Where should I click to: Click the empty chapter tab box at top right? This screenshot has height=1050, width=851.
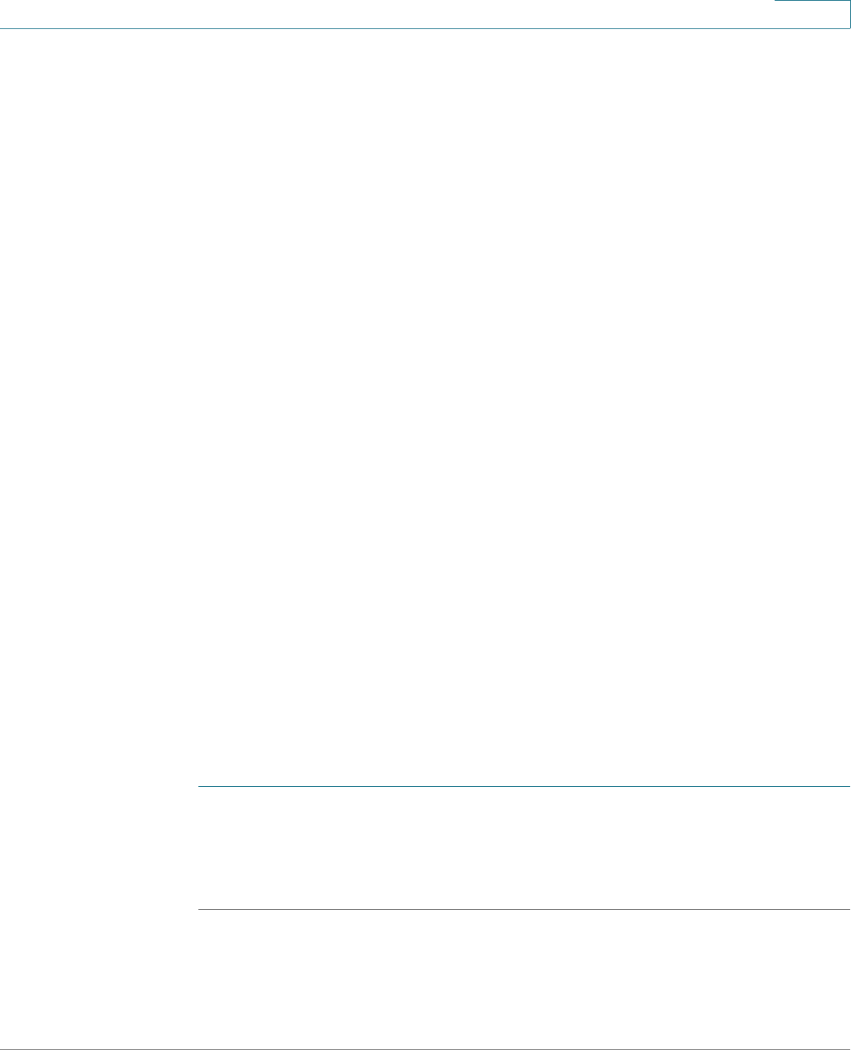[812, 13]
